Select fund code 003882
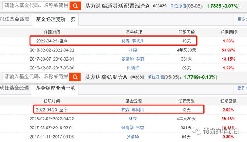The width and height of the screenshot is (247, 142). click(x=137, y=77)
